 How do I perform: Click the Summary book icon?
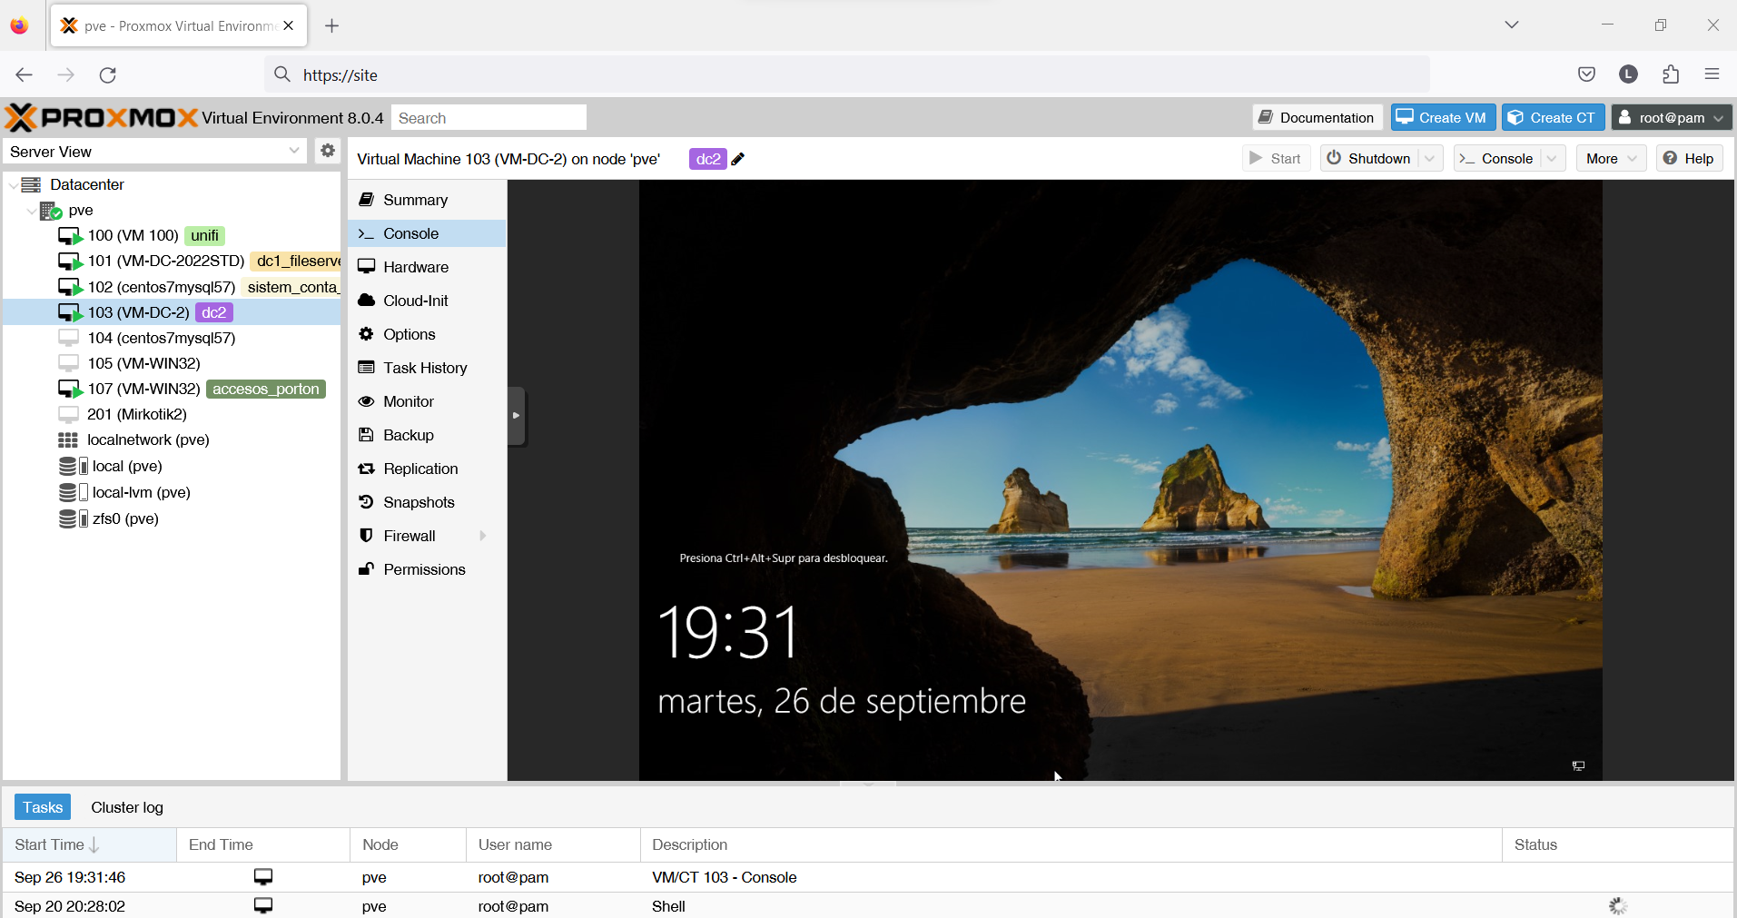[367, 200]
